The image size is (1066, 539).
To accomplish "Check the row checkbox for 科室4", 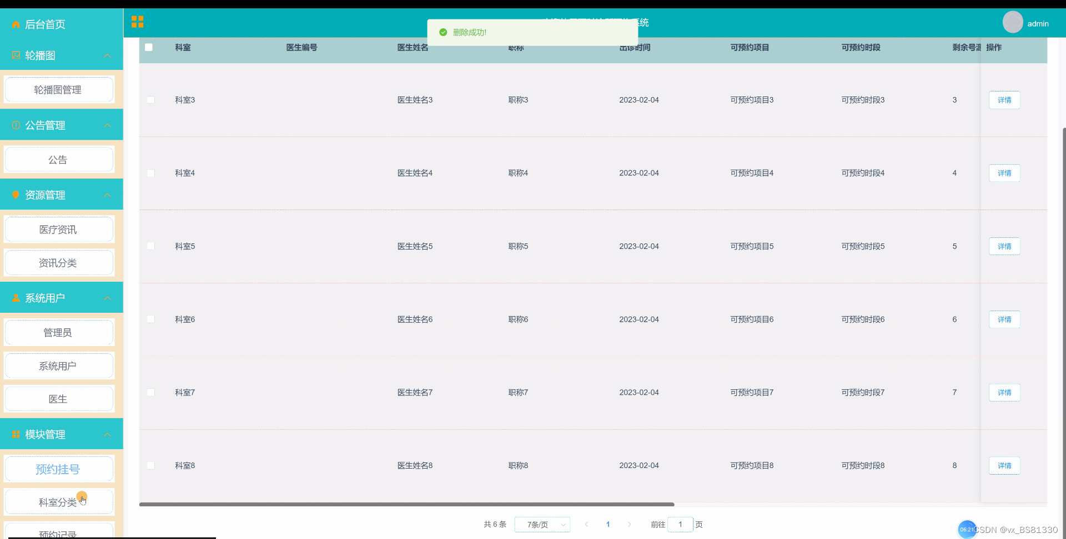I will pos(150,173).
